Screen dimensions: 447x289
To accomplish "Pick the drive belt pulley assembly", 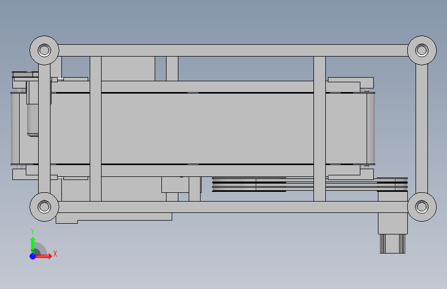I will (309, 184).
